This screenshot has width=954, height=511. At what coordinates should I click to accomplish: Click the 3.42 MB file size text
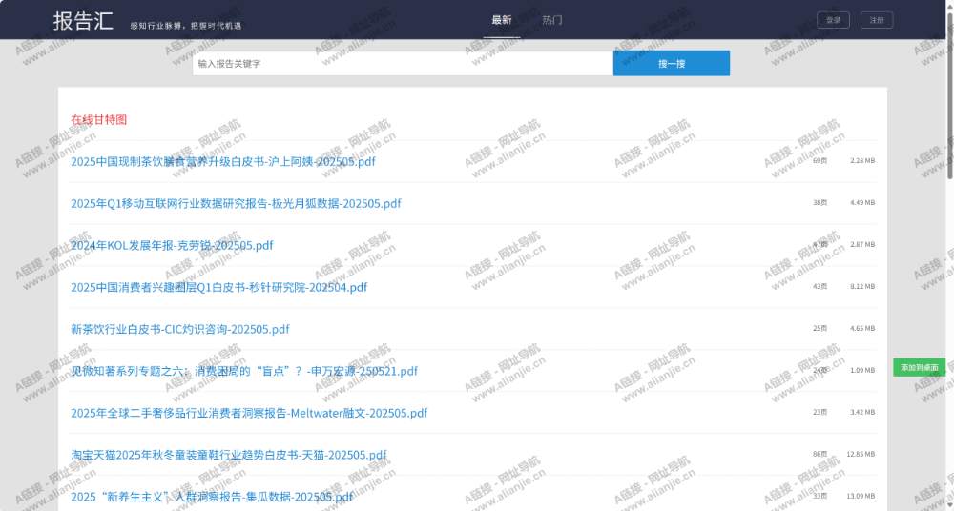[862, 413]
